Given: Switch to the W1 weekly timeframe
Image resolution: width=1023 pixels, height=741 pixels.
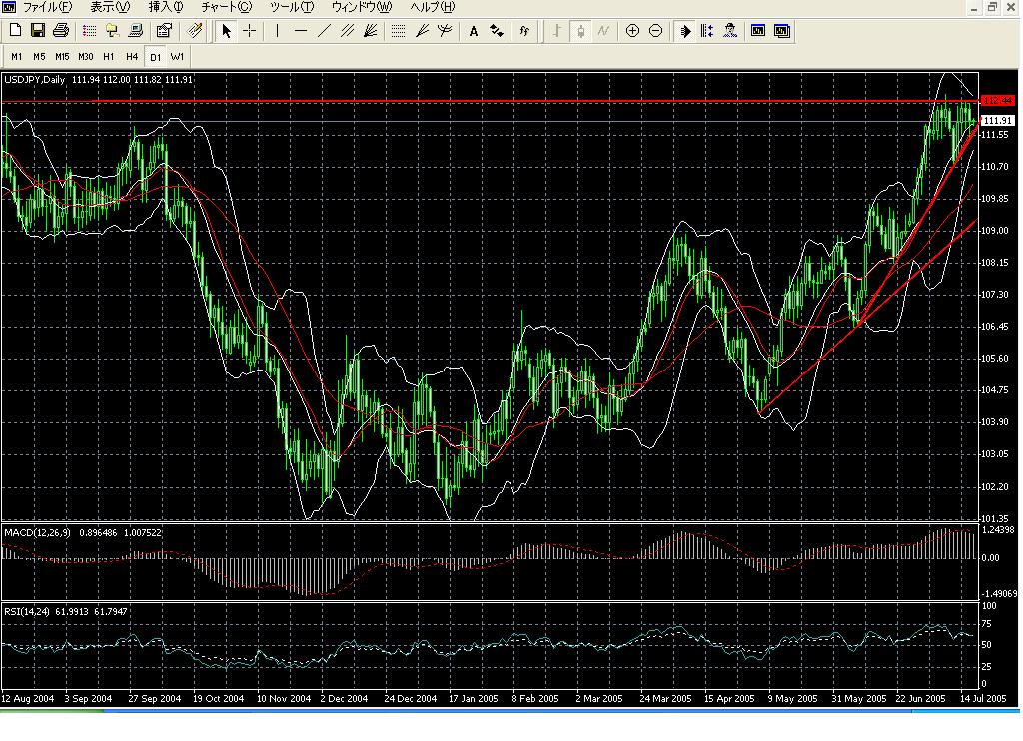Looking at the screenshot, I should pyautogui.click(x=178, y=57).
